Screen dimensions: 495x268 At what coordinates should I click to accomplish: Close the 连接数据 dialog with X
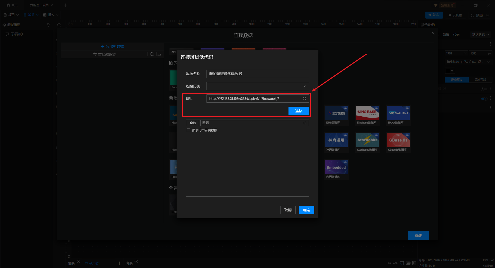tap(433, 33)
